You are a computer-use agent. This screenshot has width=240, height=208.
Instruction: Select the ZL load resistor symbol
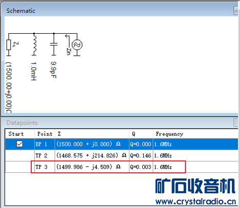9,45
